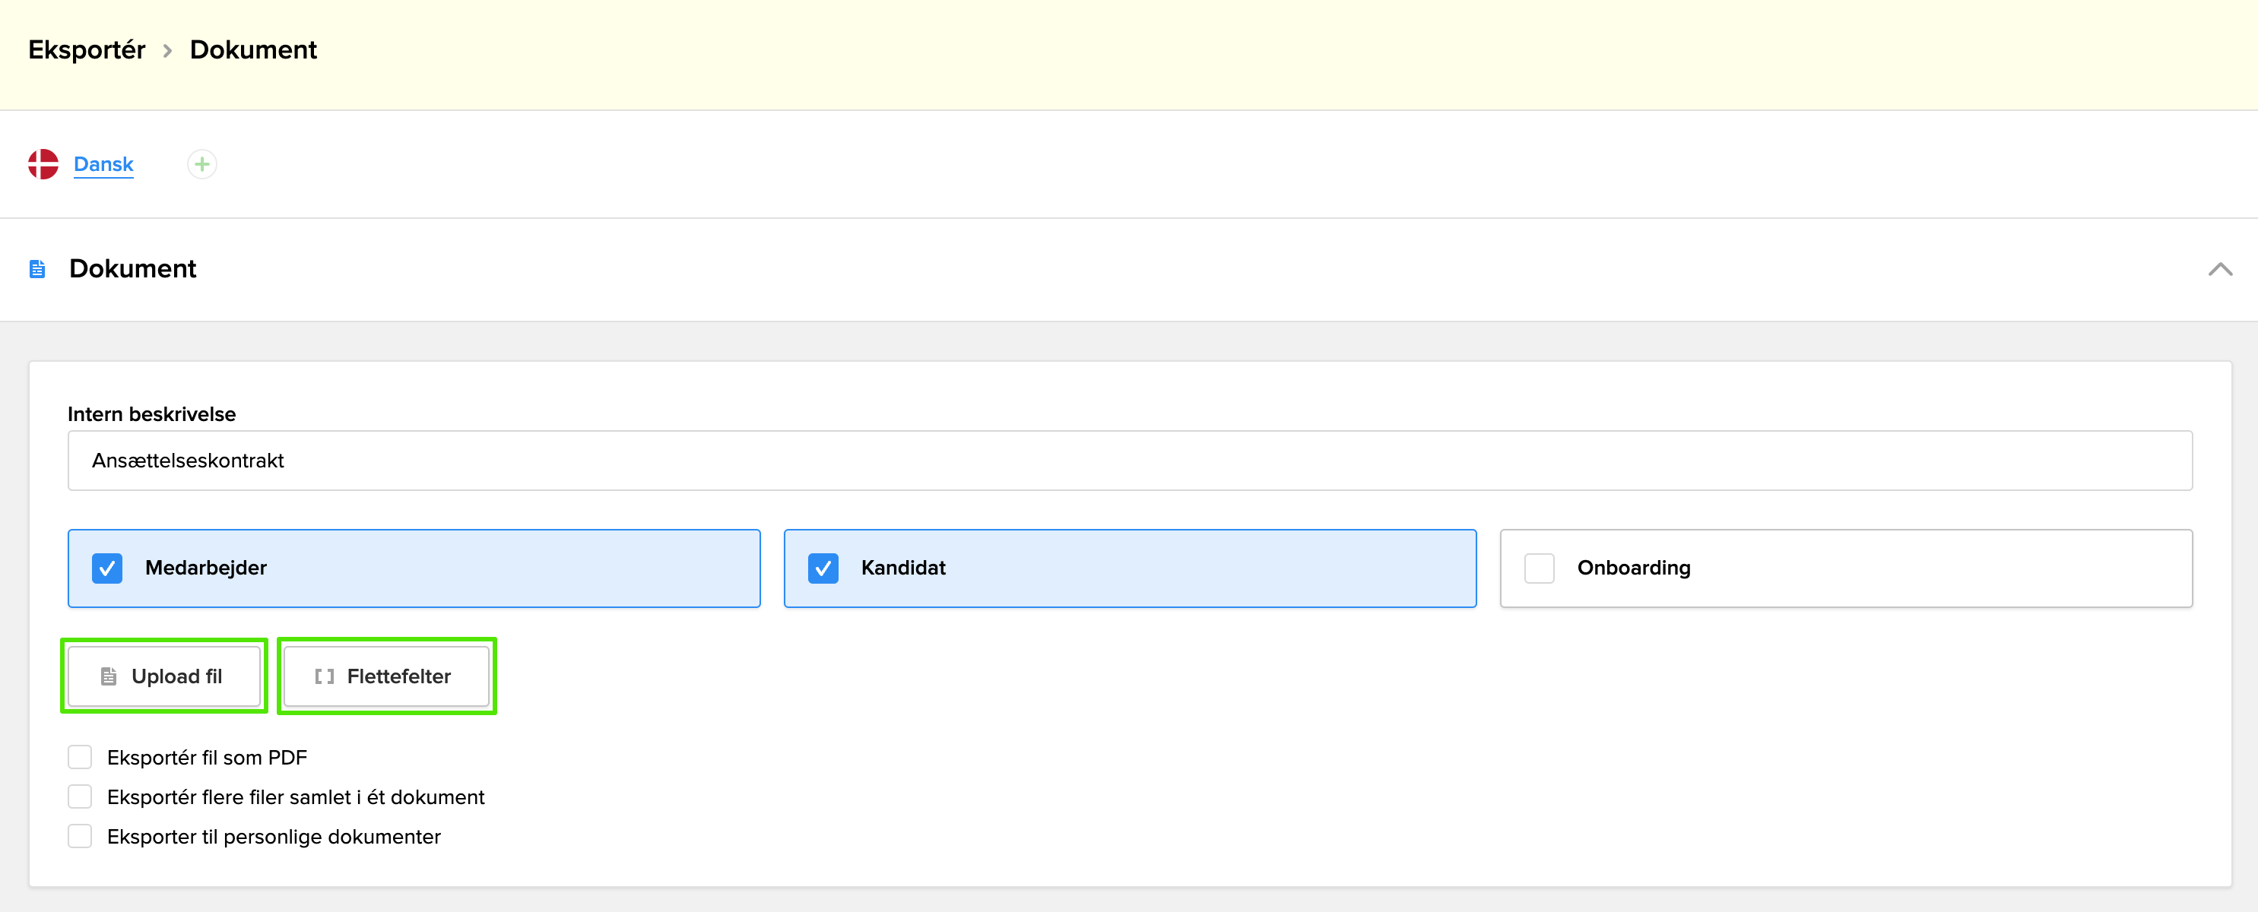This screenshot has height=912, width=2258.
Task: Go to Eksportér in the breadcrumb
Action: point(87,50)
